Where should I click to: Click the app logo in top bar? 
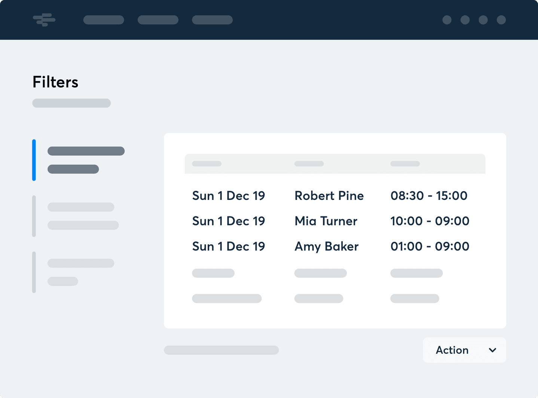44,20
